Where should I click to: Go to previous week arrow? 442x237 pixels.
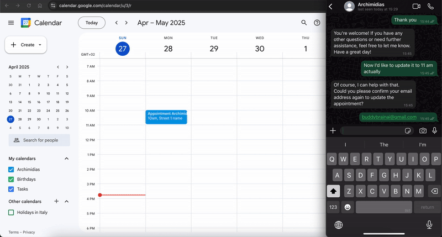pos(117,23)
